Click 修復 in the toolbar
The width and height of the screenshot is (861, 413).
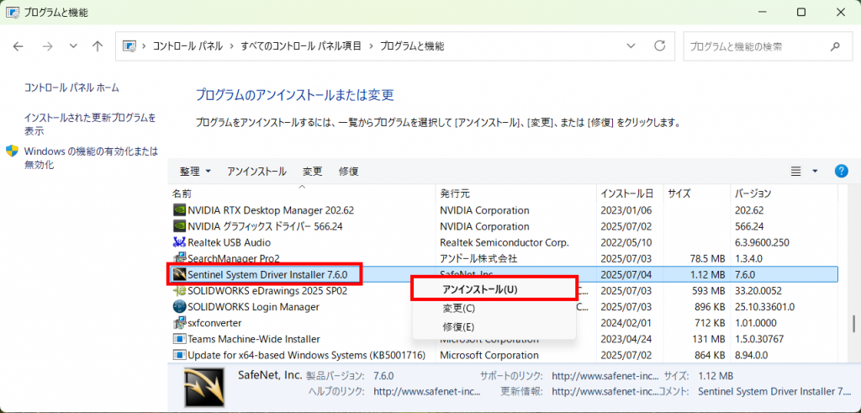click(349, 172)
